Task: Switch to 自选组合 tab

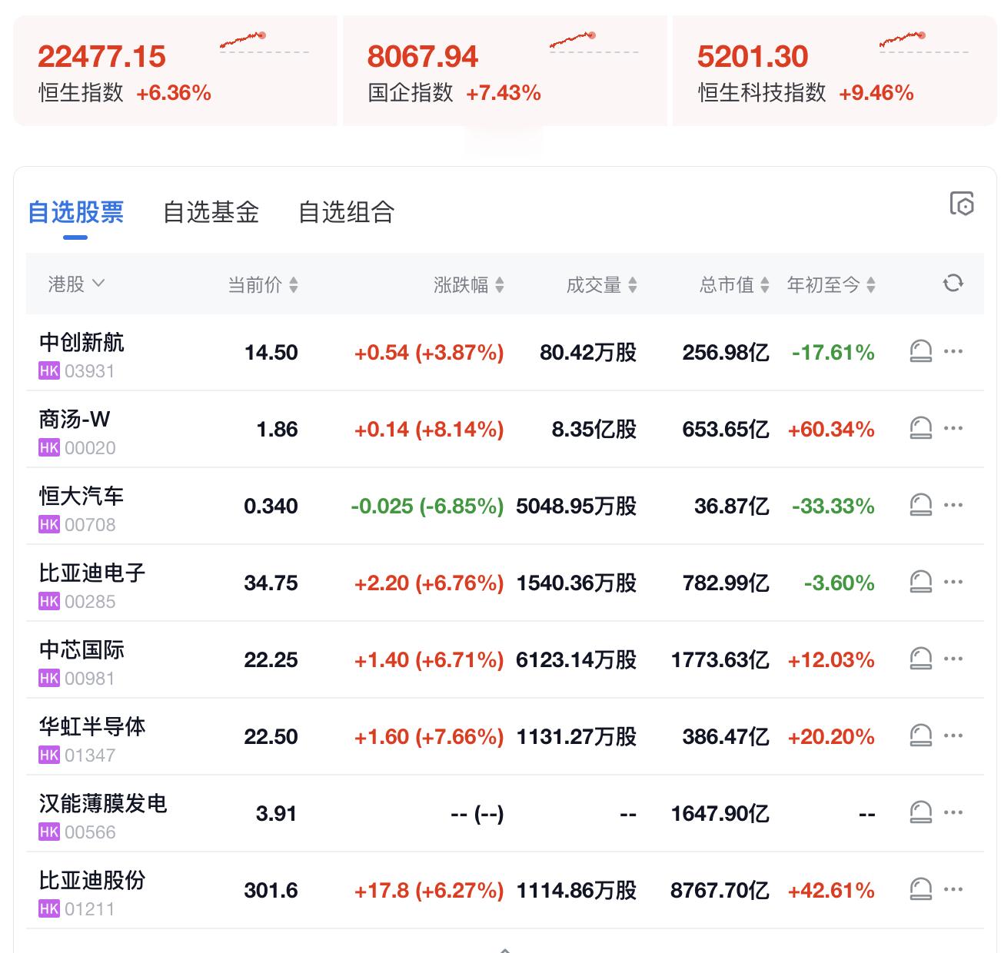Action: coord(346,212)
